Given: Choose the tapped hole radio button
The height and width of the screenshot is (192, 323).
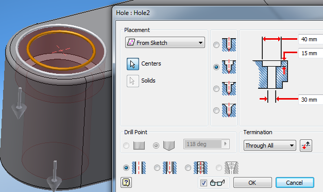Looking at the screenshot, I should coord(188,168).
